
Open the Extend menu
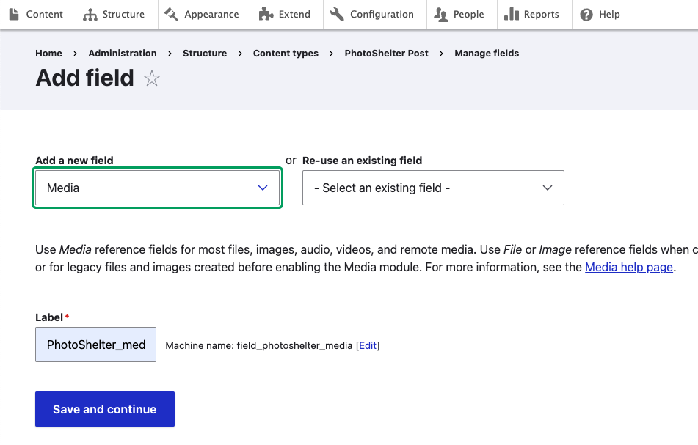288,14
